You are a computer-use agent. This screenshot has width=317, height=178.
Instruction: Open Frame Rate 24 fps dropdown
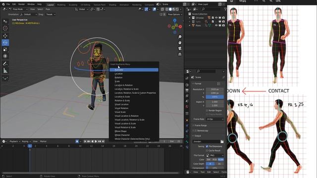click(214, 119)
